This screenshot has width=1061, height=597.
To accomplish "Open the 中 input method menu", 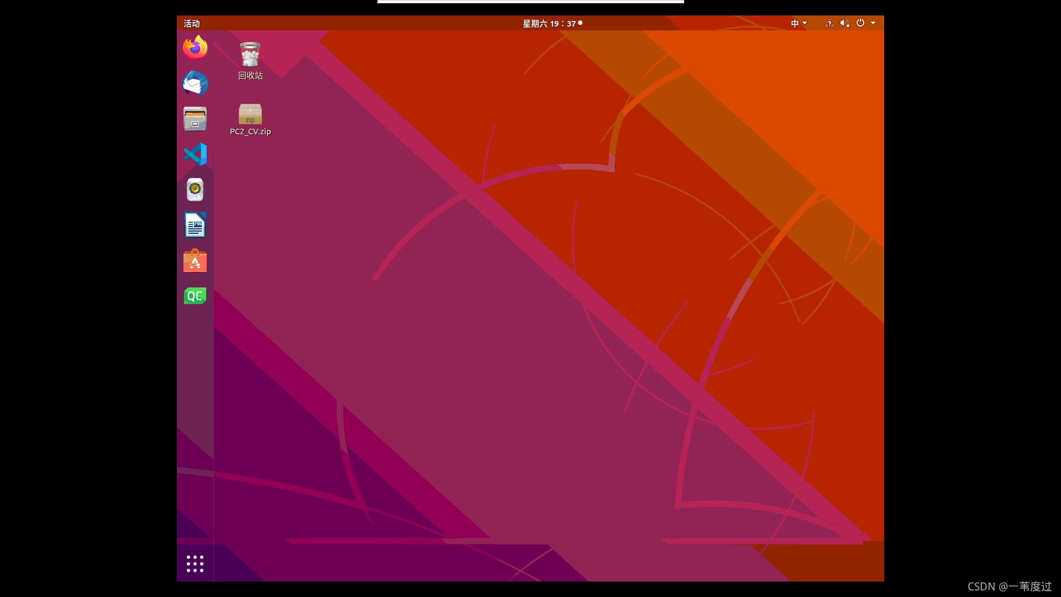I will pyautogui.click(x=799, y=23).
